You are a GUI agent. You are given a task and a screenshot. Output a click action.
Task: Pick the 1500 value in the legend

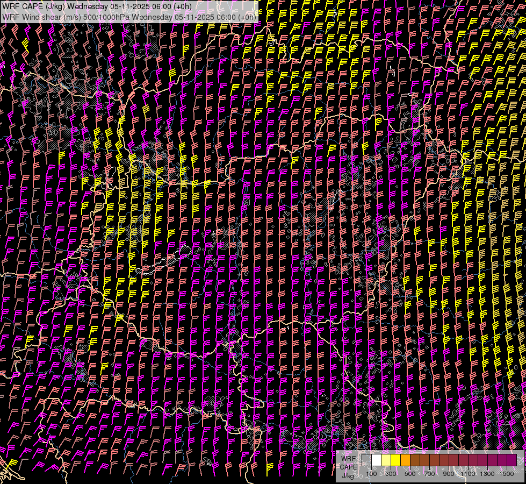click(507, 474)
